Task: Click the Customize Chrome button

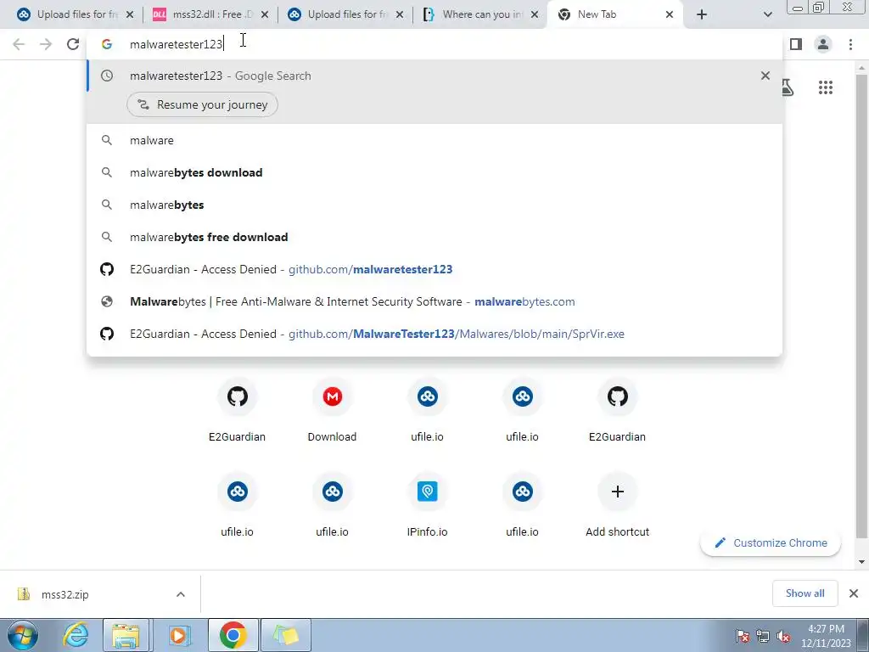Action: coord(771,542)
